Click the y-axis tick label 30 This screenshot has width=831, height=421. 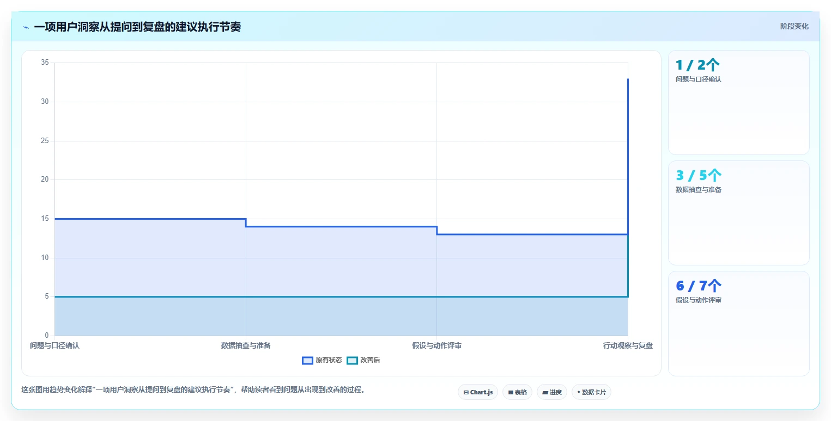coord(45,102)
